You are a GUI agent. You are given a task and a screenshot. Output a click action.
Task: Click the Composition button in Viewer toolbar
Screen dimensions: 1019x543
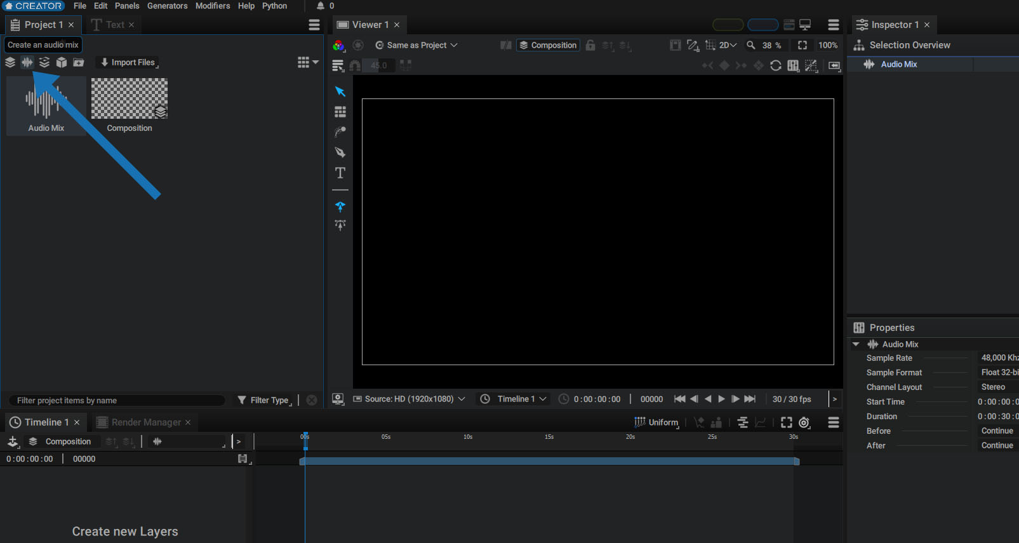548,45
